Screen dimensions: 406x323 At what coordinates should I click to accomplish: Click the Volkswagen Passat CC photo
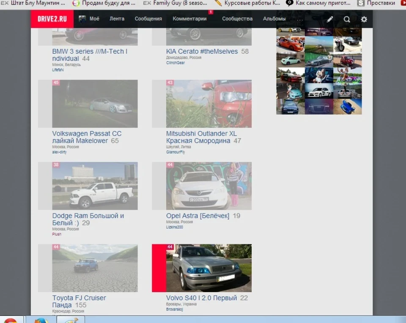[95, 104]
